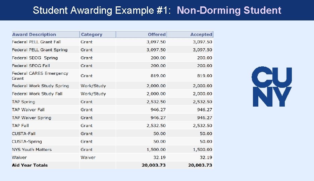
Task: Click Accepted amount for CUSTA-Spring
Action: point(206,141)
